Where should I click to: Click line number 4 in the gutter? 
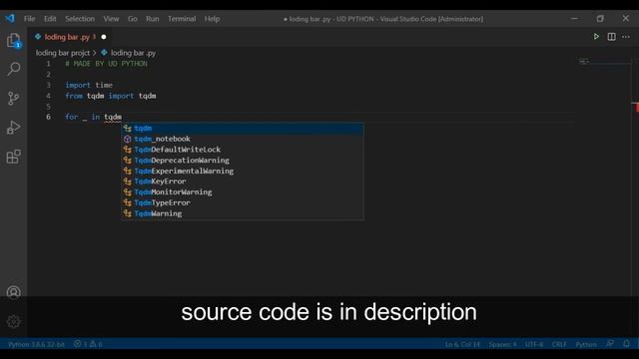(x=48, y=96)
